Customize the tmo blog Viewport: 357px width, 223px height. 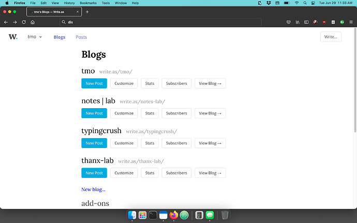point(124,83)
